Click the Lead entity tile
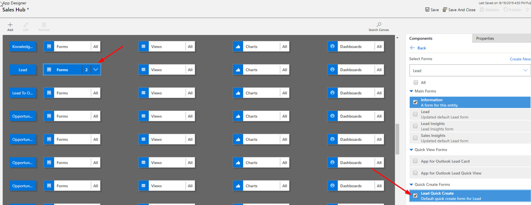 (x=23, y=70)
